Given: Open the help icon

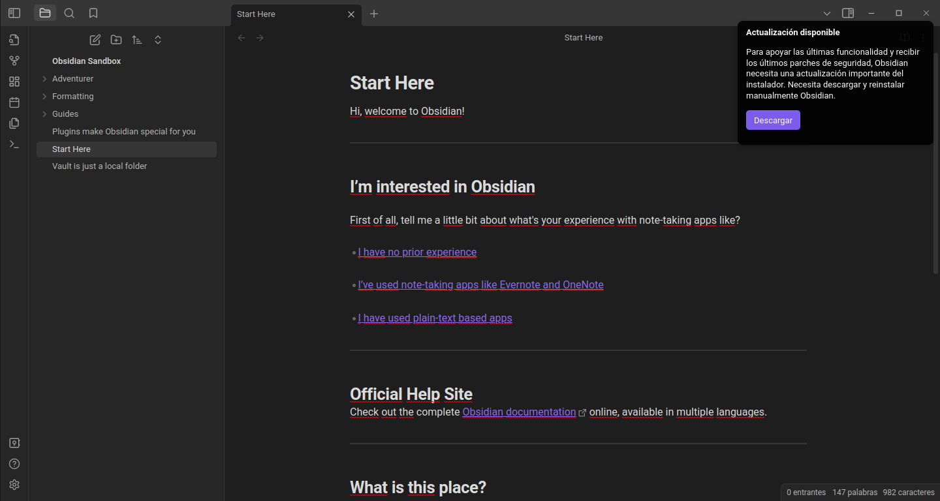Looking at the screenshot, I should (14, 464).
